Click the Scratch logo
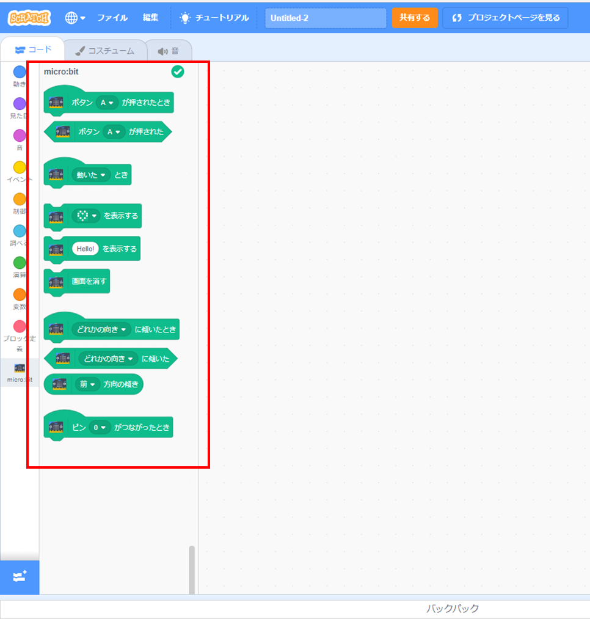The width and height of the screenshot is (590, 619). 29,18
